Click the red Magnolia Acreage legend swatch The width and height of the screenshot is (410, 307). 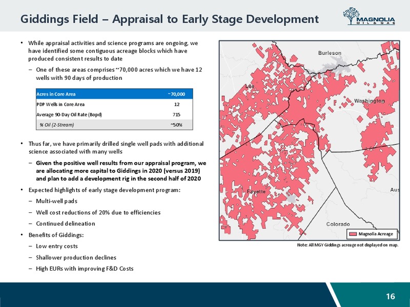click(353, 234)
